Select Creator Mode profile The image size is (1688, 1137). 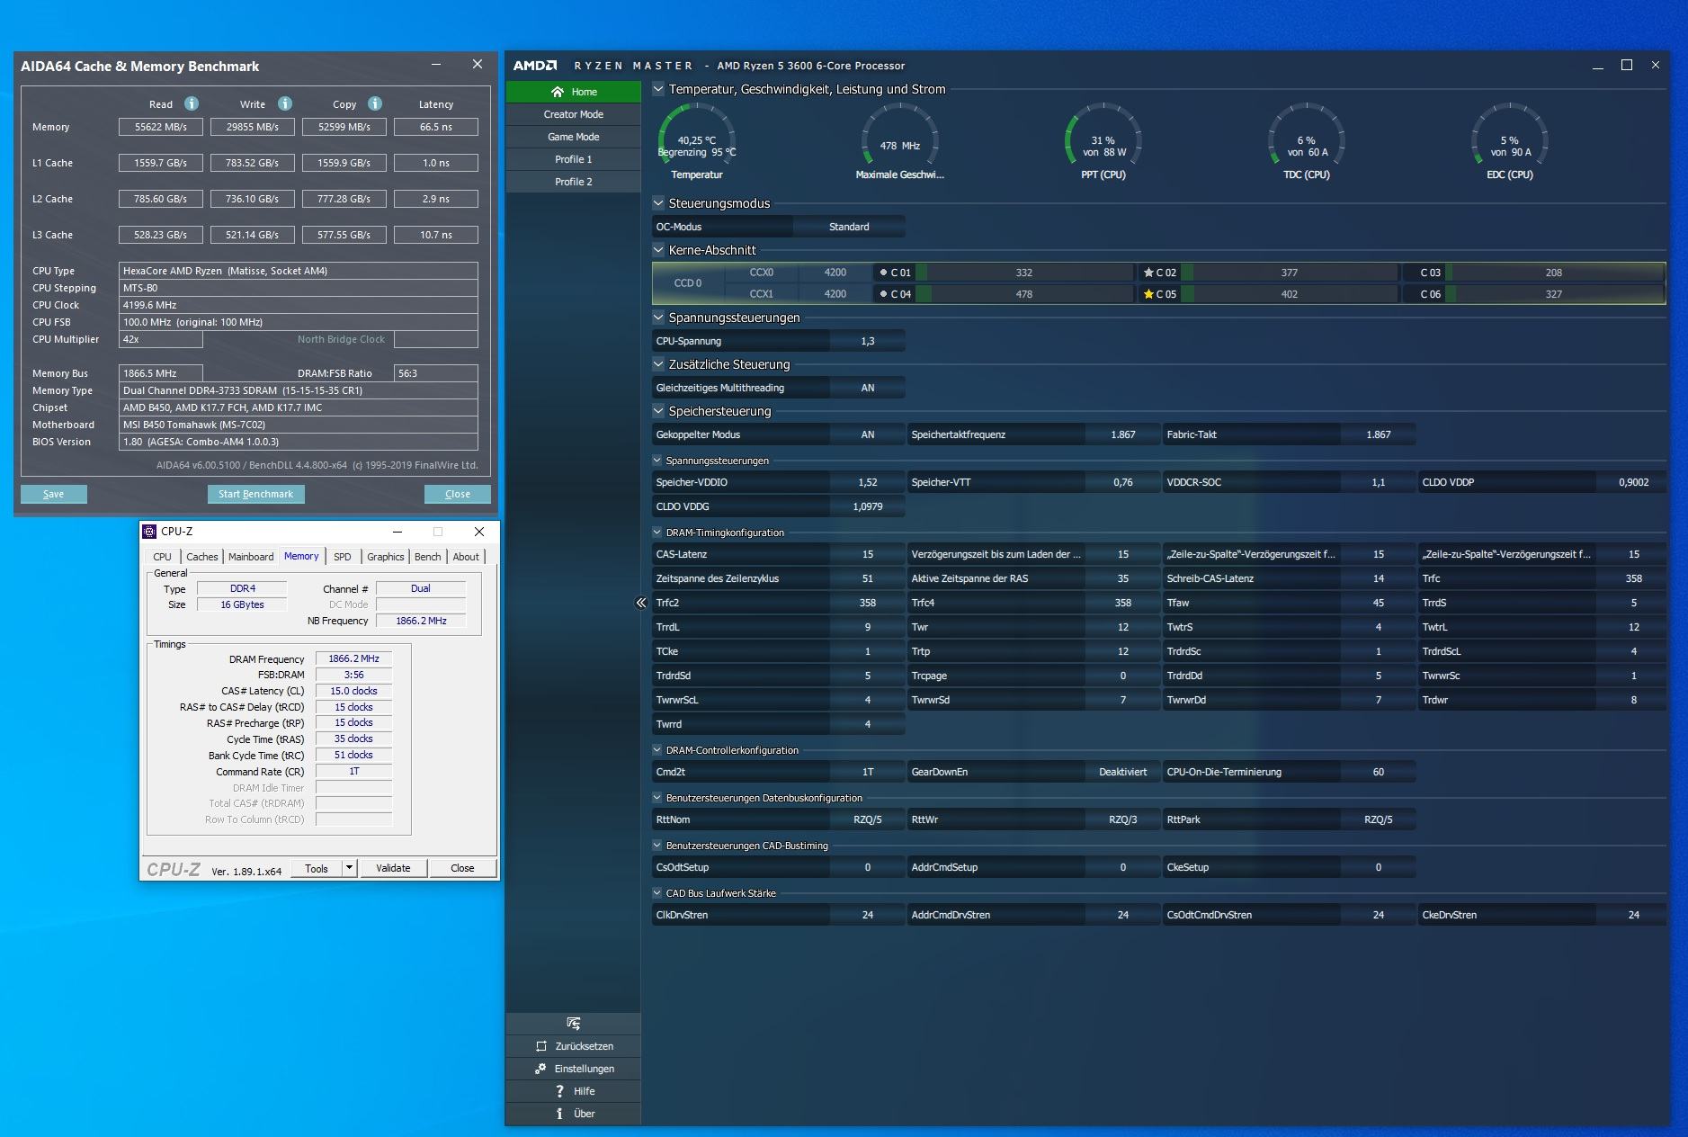point(574,114)
